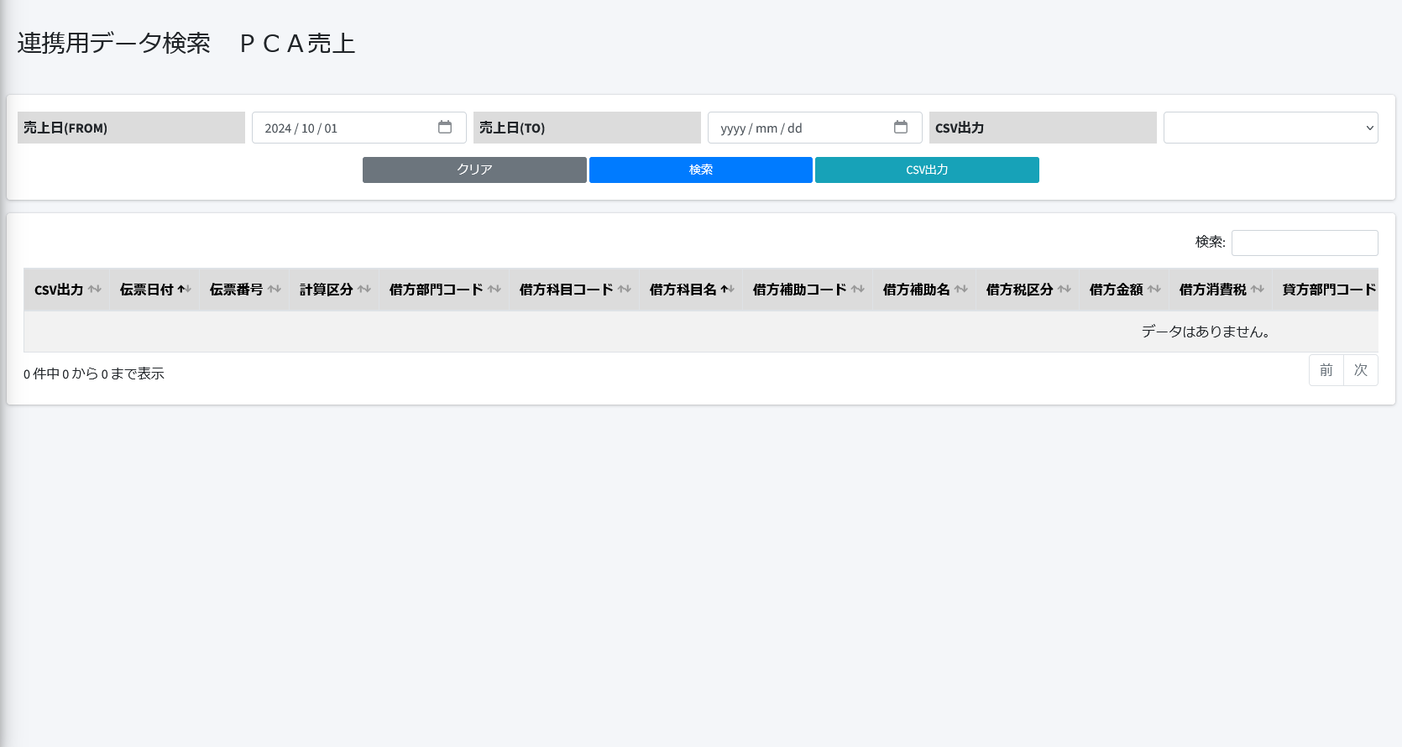1402x747 pixels.
Task: Open calendar picker for 売上日(FROM)
Action: (x=445, y=128)
